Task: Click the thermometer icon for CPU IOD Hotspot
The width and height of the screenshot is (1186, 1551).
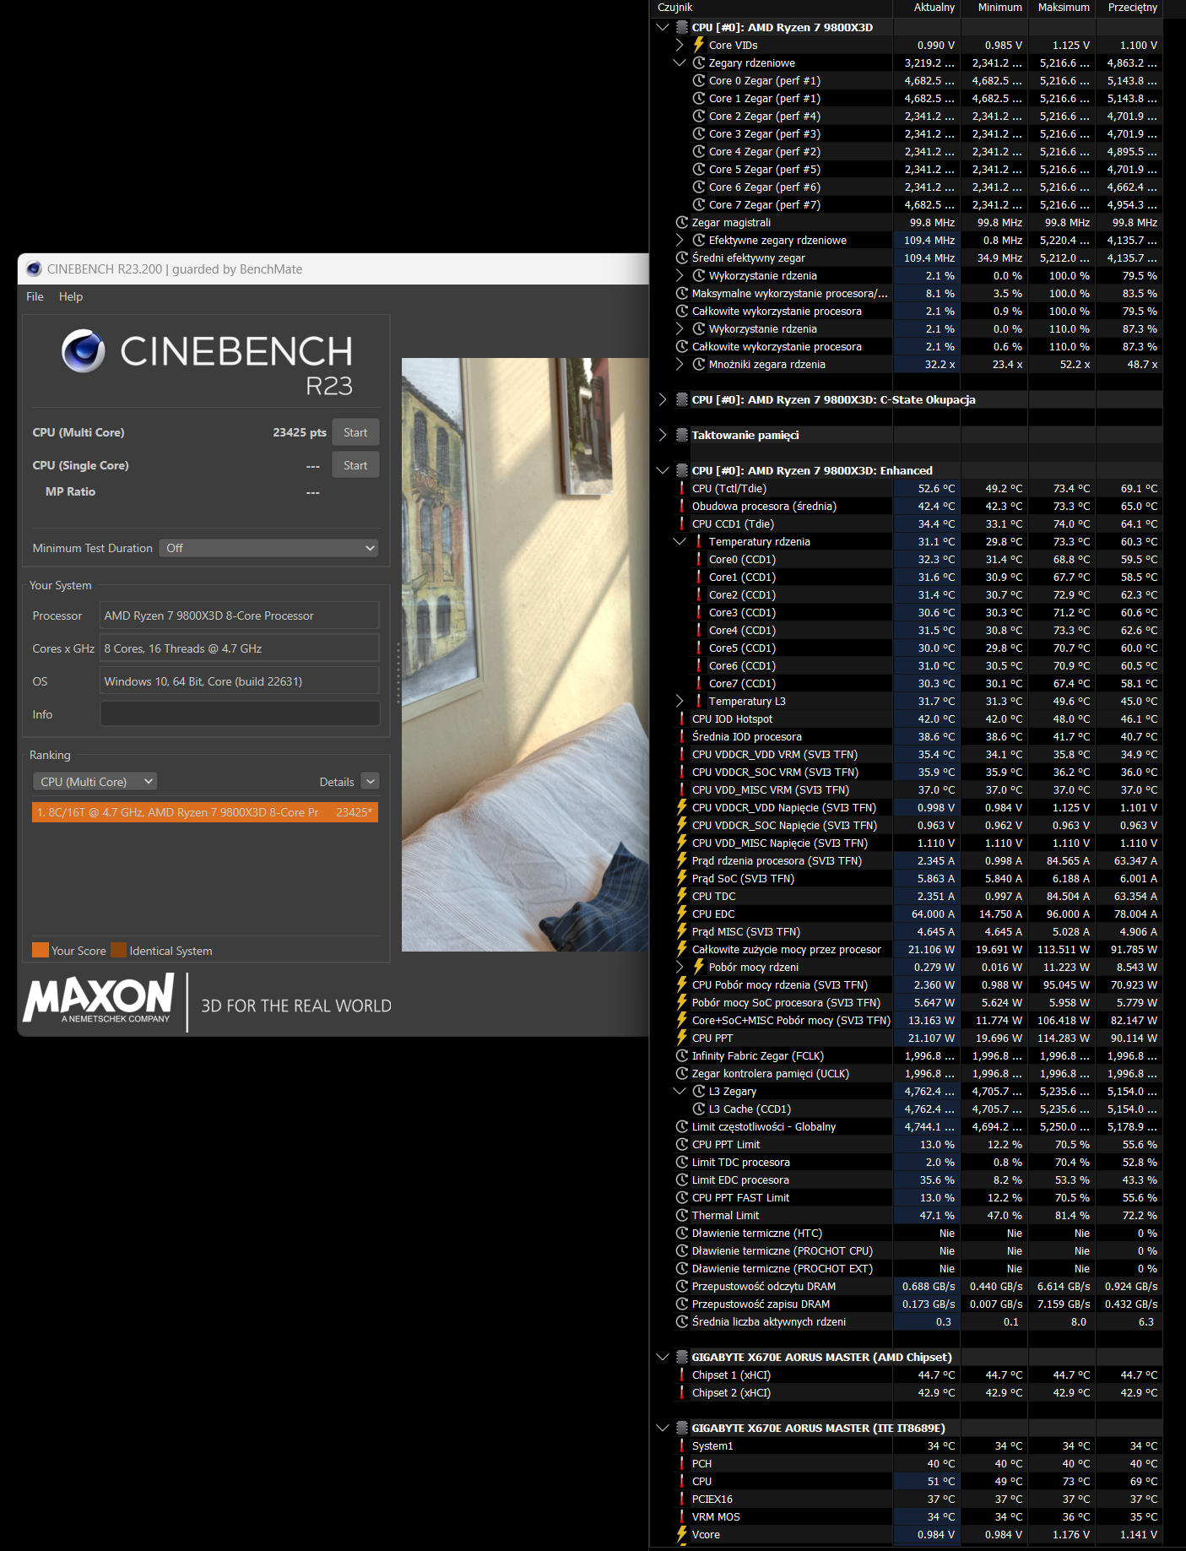Action: 682,719
